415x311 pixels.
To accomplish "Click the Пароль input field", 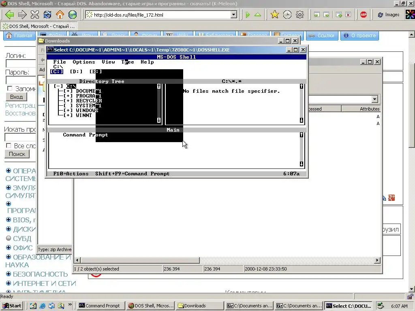I will click(21, 80).
